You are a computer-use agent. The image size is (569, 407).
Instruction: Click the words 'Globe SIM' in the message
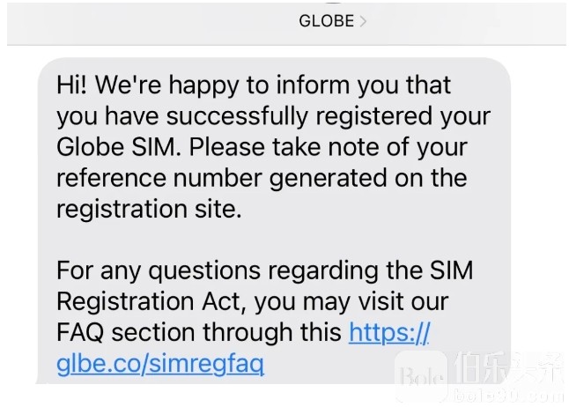[x=116, y=147]
